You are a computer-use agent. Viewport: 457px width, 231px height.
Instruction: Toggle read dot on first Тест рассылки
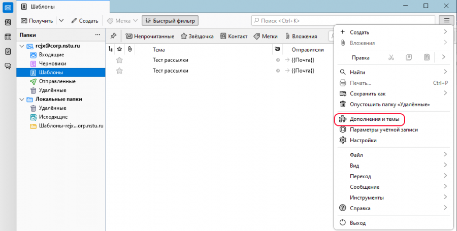tap(278, 60)
